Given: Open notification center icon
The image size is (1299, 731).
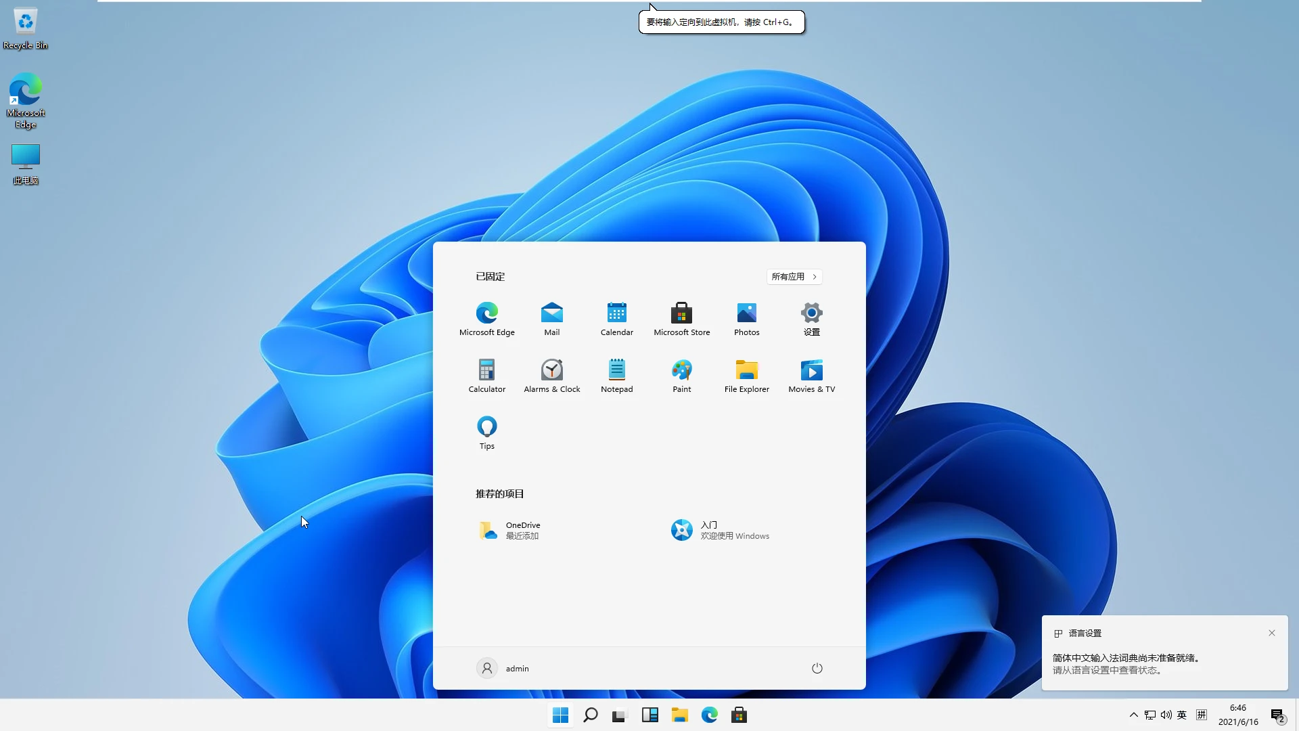Looking at the screenshot, I should [1277, 715].
